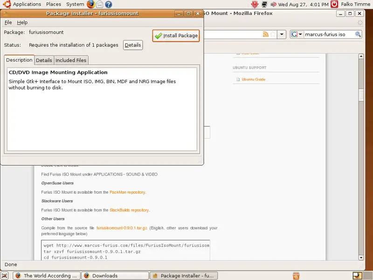Viewport: 373px width, 280px height.
Task: Launch Firefox from the top panel icon
Action: tap(90, 4)
